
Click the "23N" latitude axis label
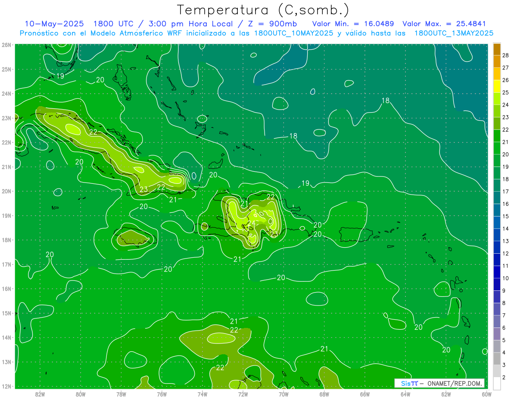pyautogui.click(x=6, y=118)
